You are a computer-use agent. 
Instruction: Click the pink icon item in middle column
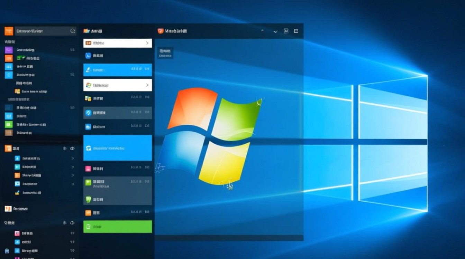pyautogui.click(x=88, y=169)
